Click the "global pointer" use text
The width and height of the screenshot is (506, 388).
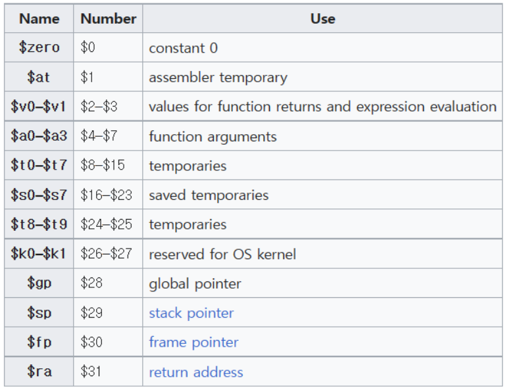pos(195,283)
